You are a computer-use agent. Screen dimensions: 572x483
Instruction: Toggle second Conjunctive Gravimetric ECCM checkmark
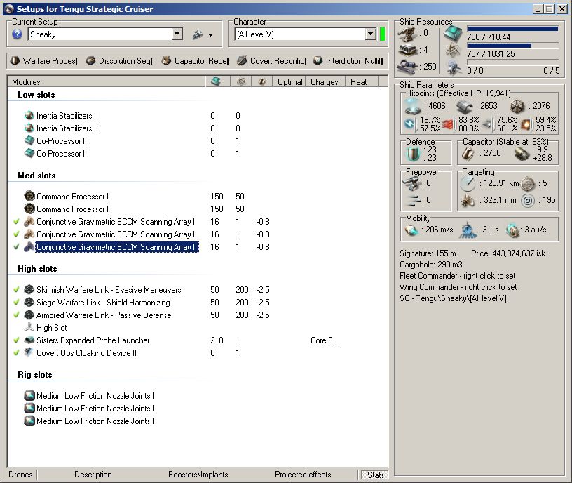click(x=16, y=234)
